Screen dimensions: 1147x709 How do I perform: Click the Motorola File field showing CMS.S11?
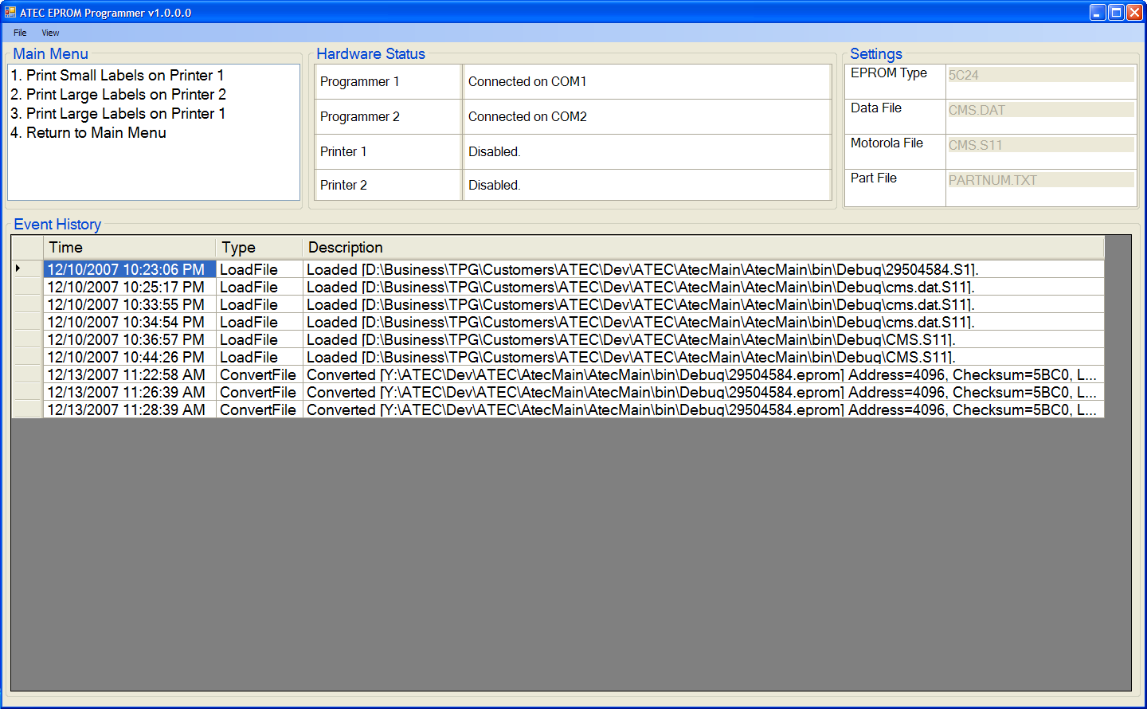coord(1040,145)
